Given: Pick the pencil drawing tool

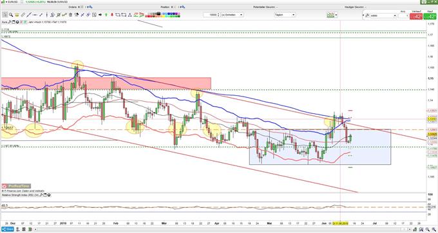Looking at the screenshot, I should click(x=23, y=15).
